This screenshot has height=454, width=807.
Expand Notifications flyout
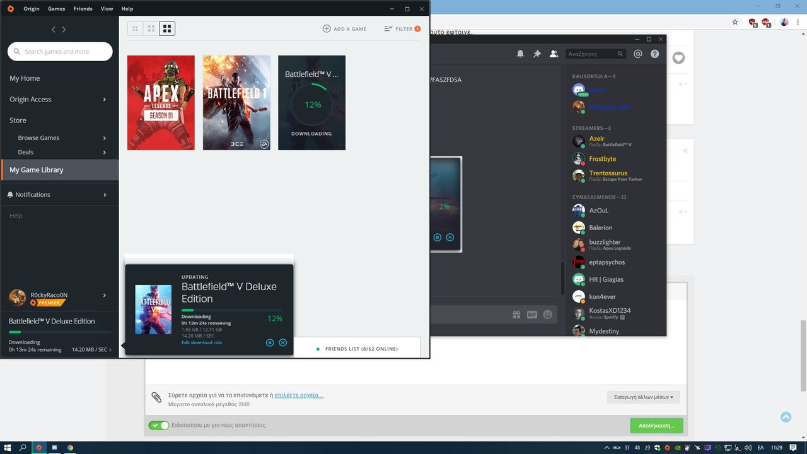(x=105, y=195)
